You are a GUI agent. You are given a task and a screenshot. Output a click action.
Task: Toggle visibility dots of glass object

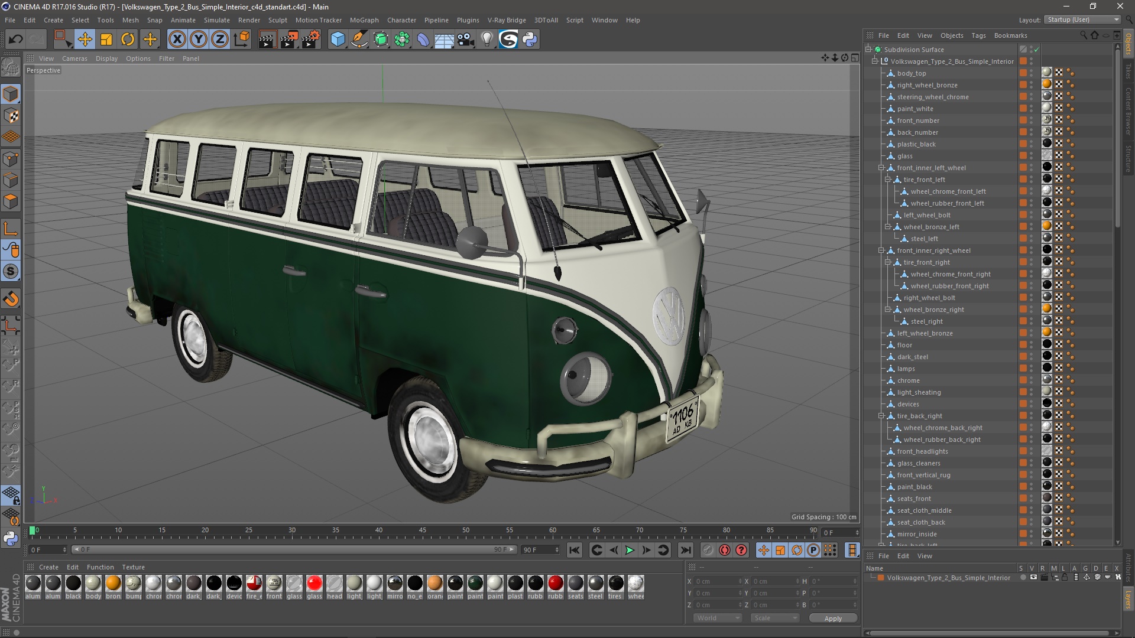click(1032, 156)
